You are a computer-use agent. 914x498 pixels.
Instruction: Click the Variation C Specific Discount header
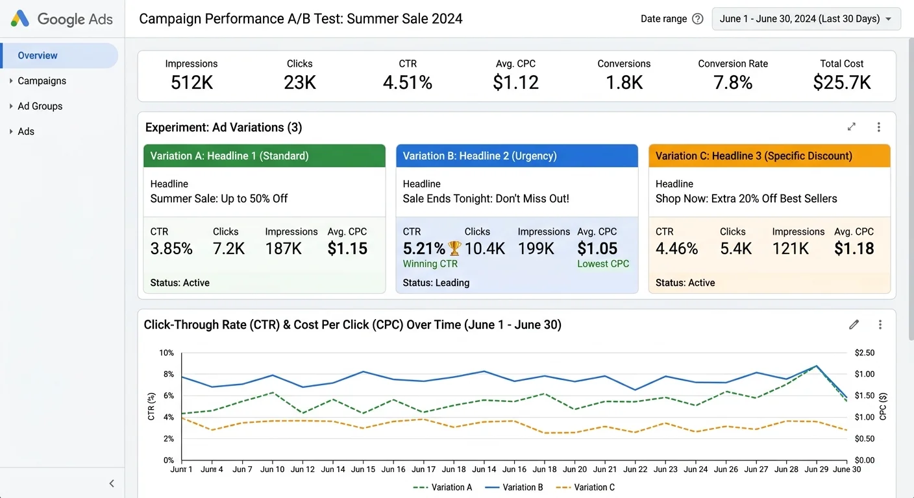[x=769, y=156]
